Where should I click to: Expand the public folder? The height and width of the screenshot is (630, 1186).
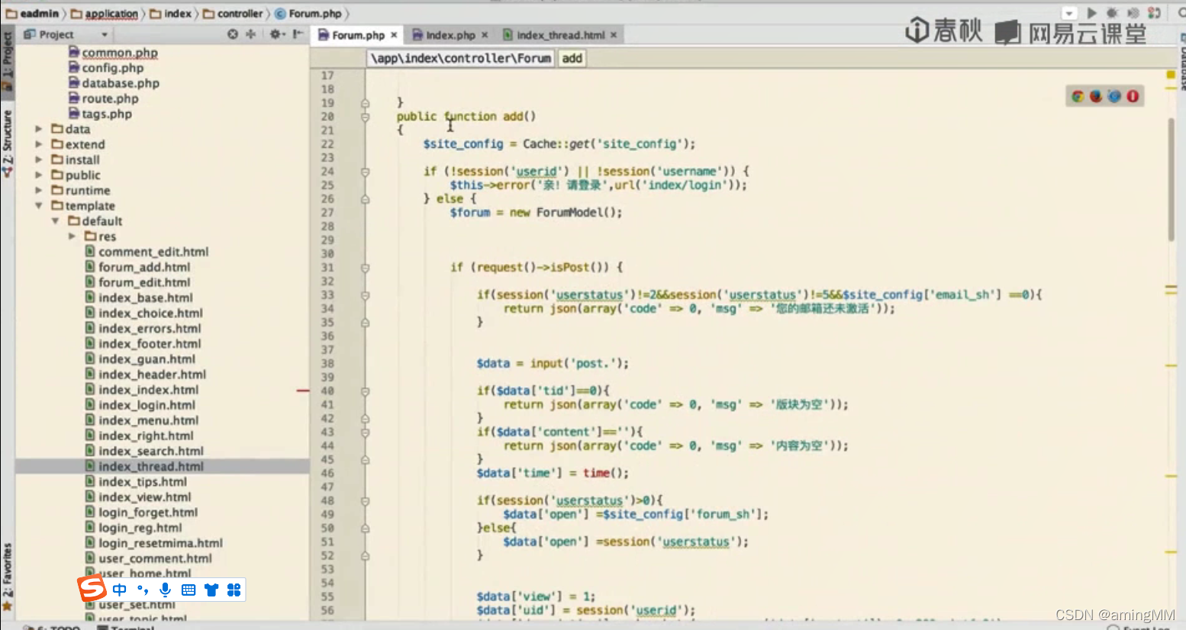point(38,175)
